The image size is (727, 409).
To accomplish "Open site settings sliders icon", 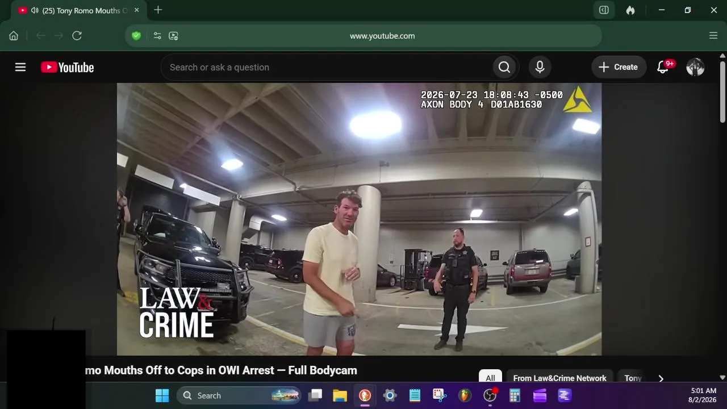I will click(157, 36).
